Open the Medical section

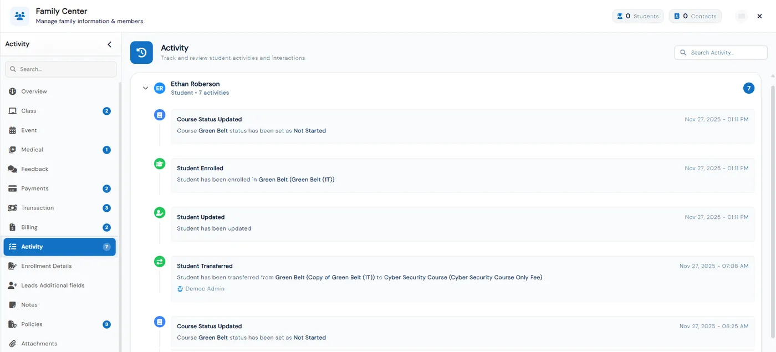click(60, 150)
